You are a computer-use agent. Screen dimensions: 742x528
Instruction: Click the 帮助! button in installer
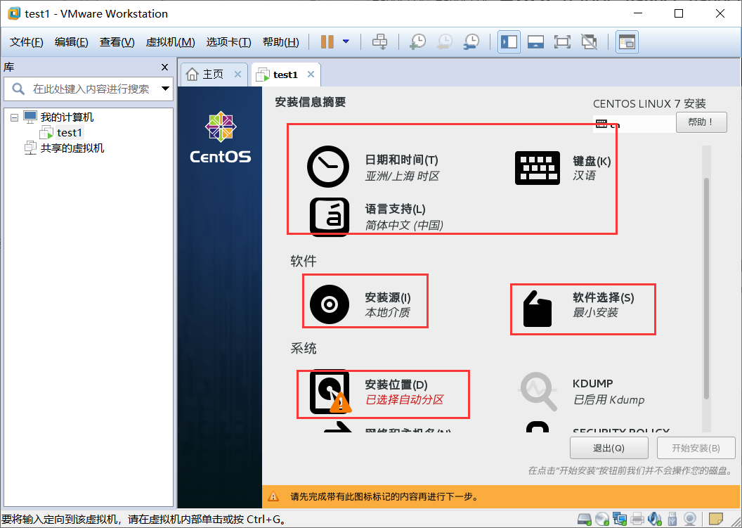[x=701, y=122]
